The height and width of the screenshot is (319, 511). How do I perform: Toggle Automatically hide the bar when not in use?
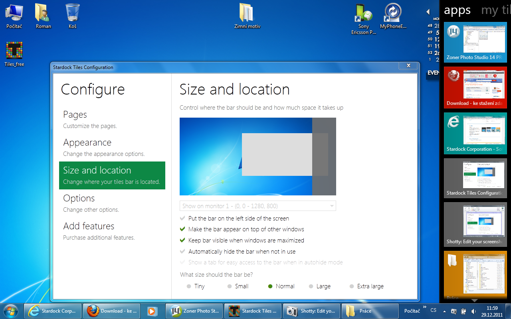pyautogui.click(x=238, y=252)
